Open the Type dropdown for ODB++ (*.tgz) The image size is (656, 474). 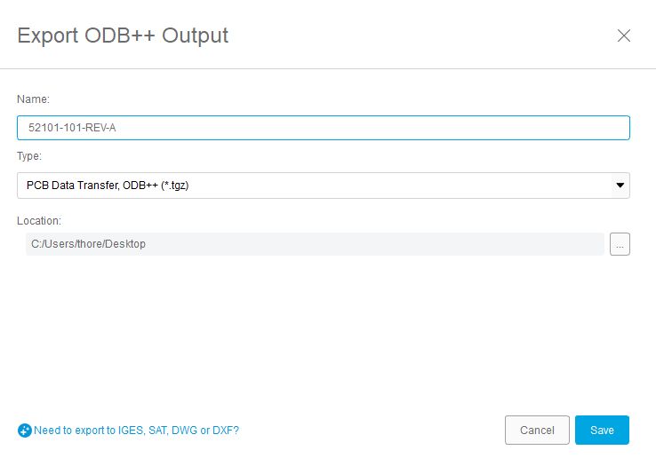[x=324, y=186]
